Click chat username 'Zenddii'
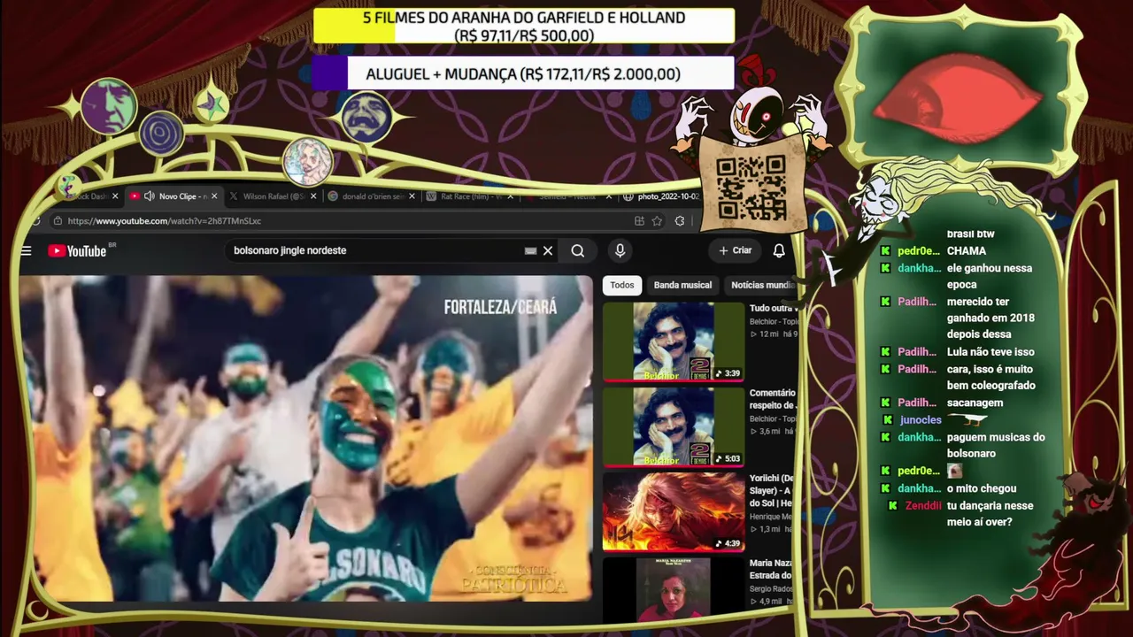 coord(923,506)
